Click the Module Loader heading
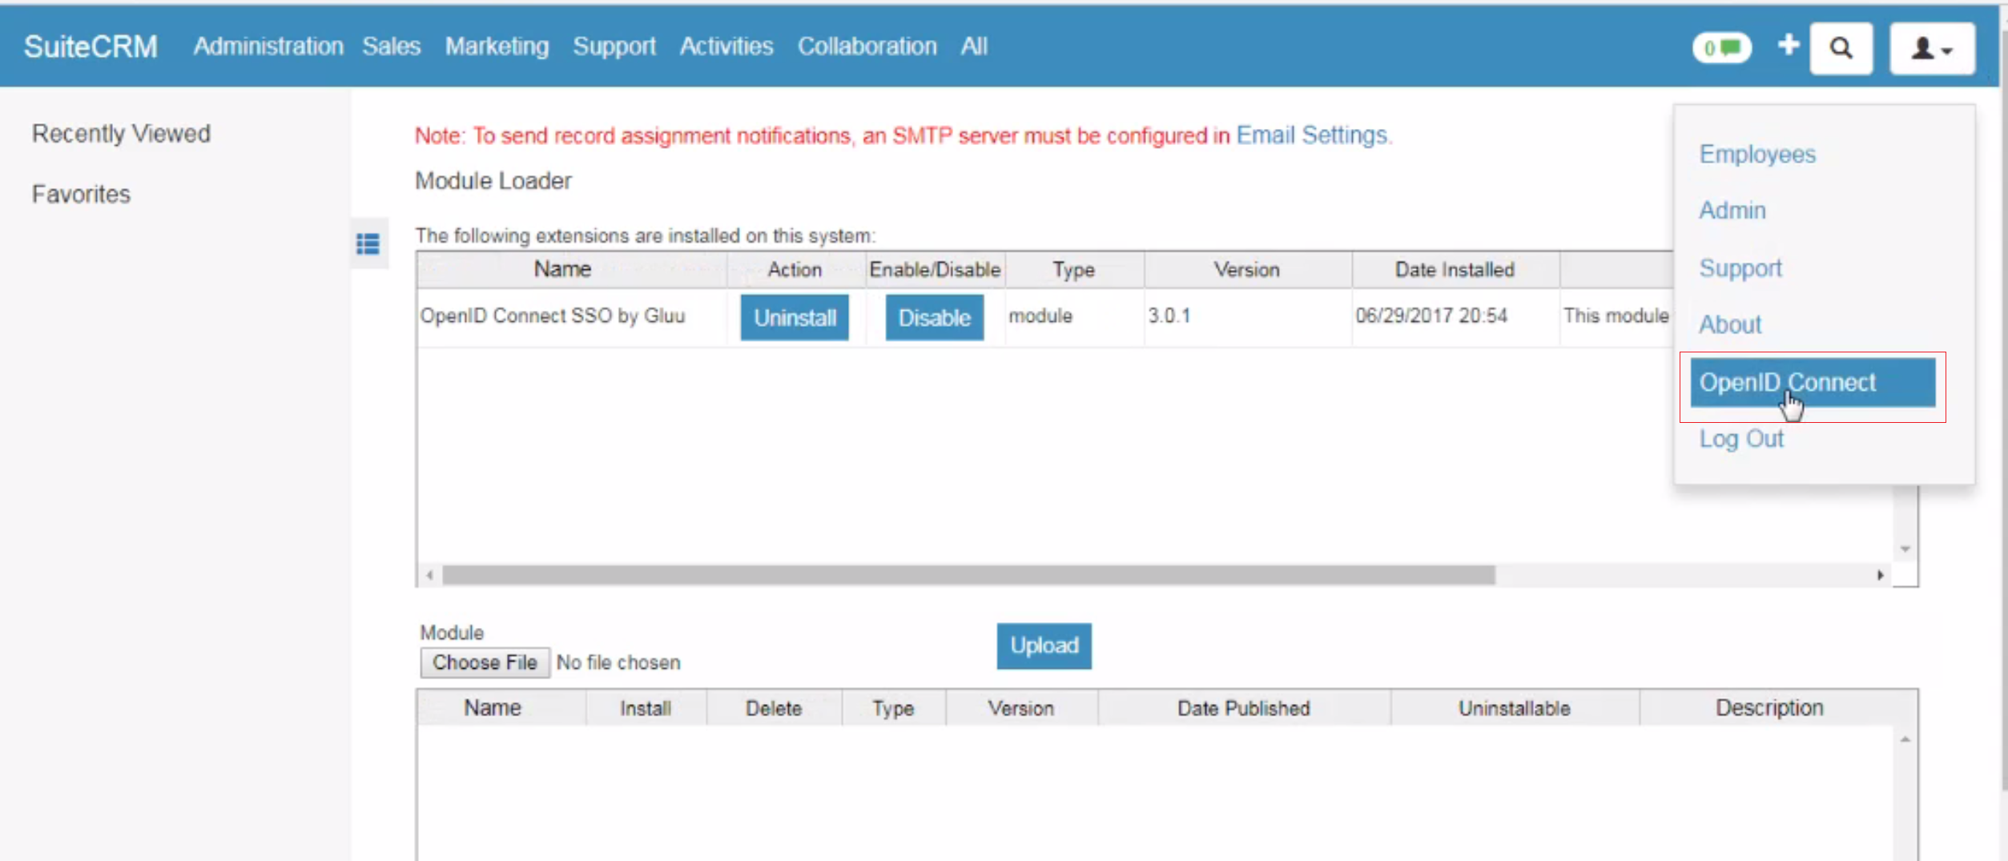The height and width of the screenshot is (861, 2008). (493, 181)
